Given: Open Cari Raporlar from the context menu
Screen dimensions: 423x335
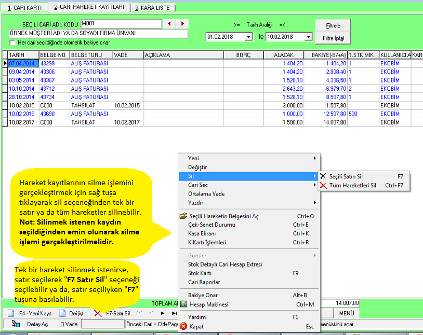Looking at the screenshot, I should click(x=248, y=282).
